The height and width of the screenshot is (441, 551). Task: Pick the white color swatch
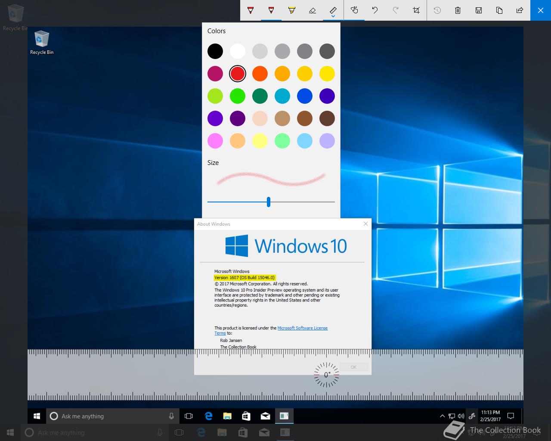pyautogui.click(x=238, y=51)
